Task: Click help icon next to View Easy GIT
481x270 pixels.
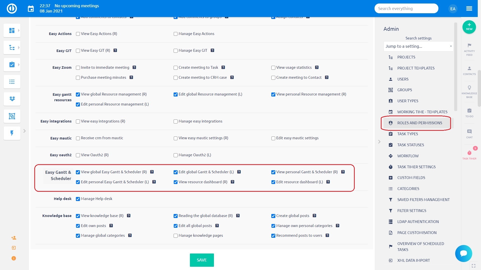Action: pos(115,50)
